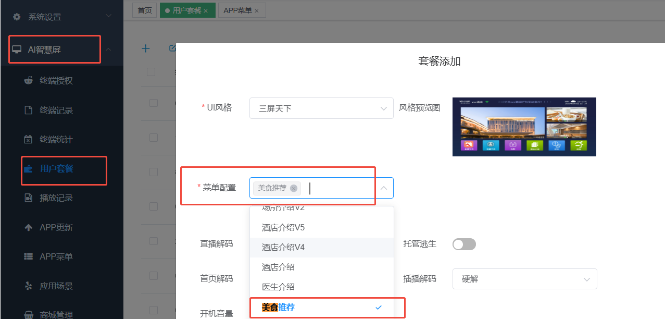
Task: Click the edit pencil icon in toolbar
Action: 172,48
